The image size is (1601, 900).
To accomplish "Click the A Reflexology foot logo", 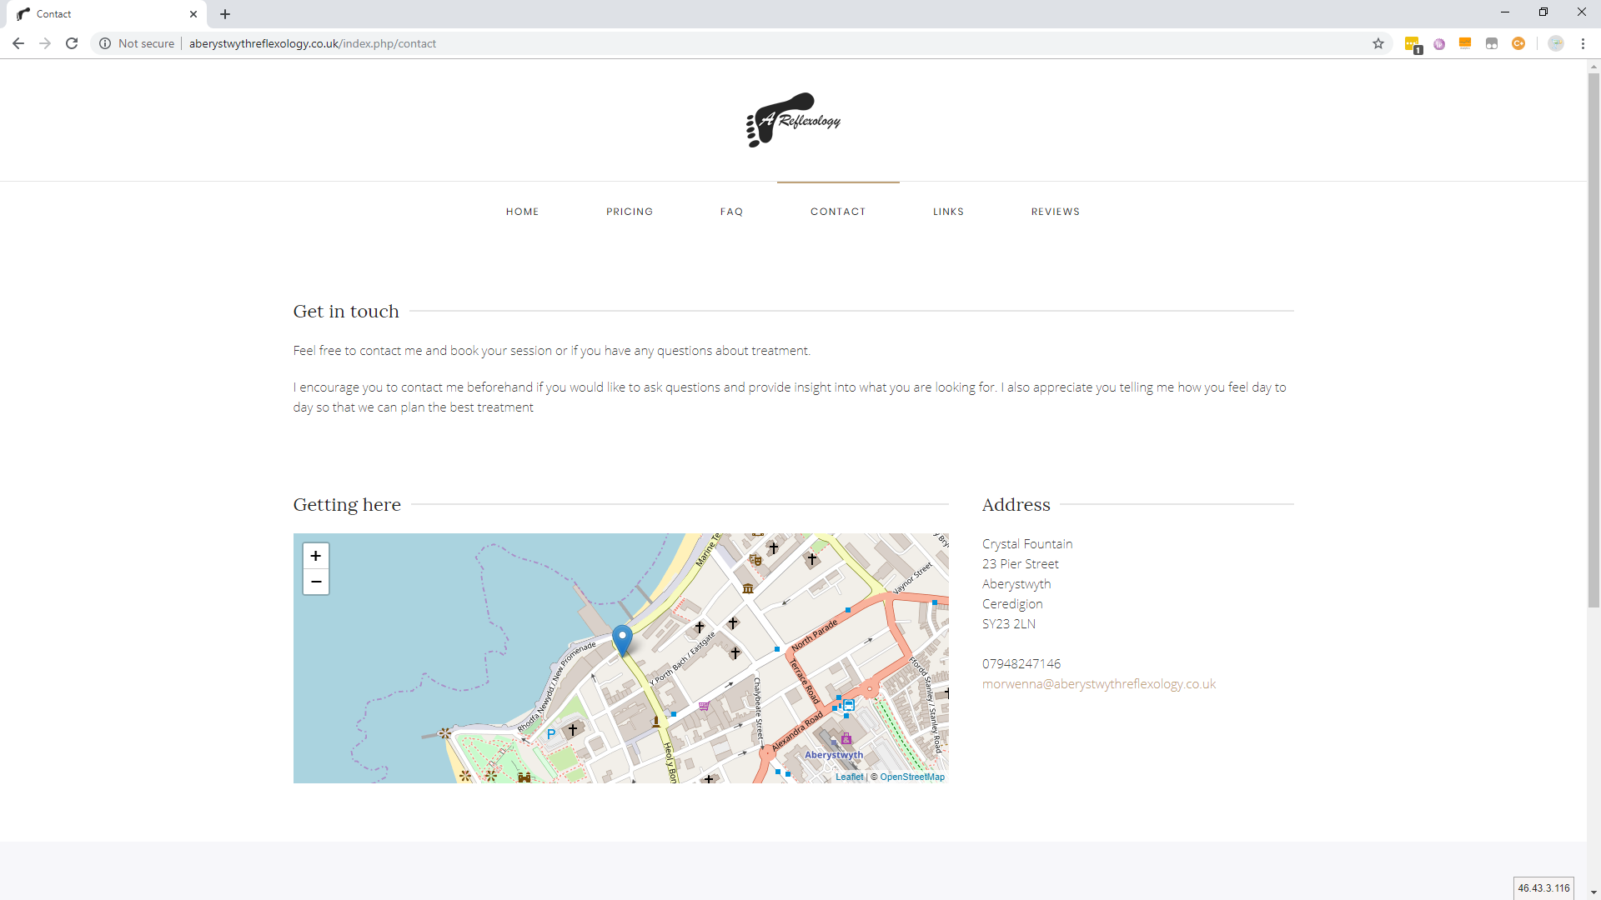I will coord(793,120).
